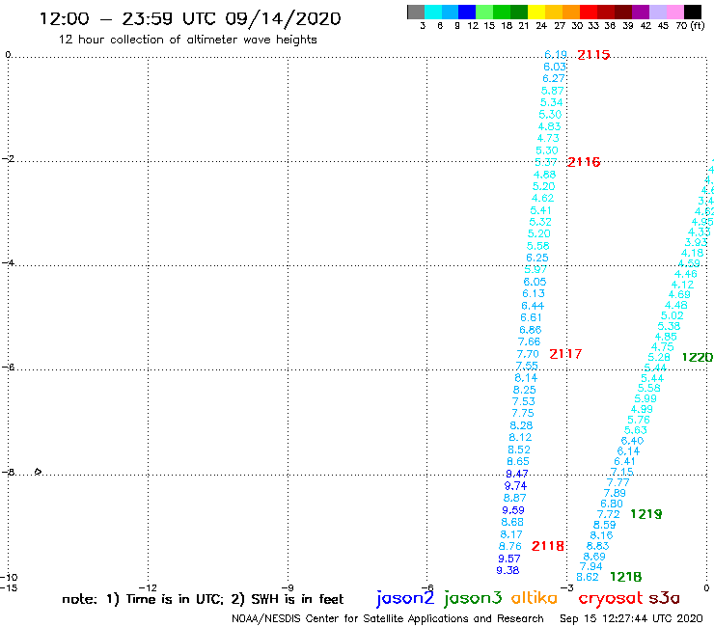Click the -12 longitude axis label
The image size is (714, 627).
148,587
